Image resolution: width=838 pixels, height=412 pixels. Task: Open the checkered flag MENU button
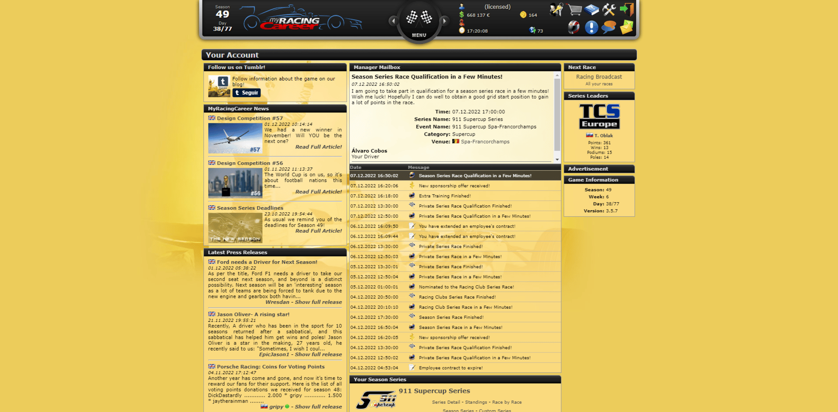419,21
